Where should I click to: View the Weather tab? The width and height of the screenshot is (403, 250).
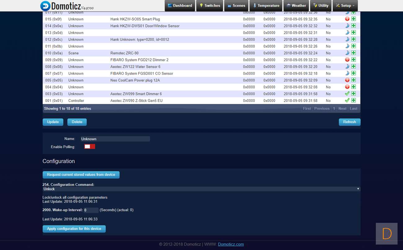pos(296,6)
